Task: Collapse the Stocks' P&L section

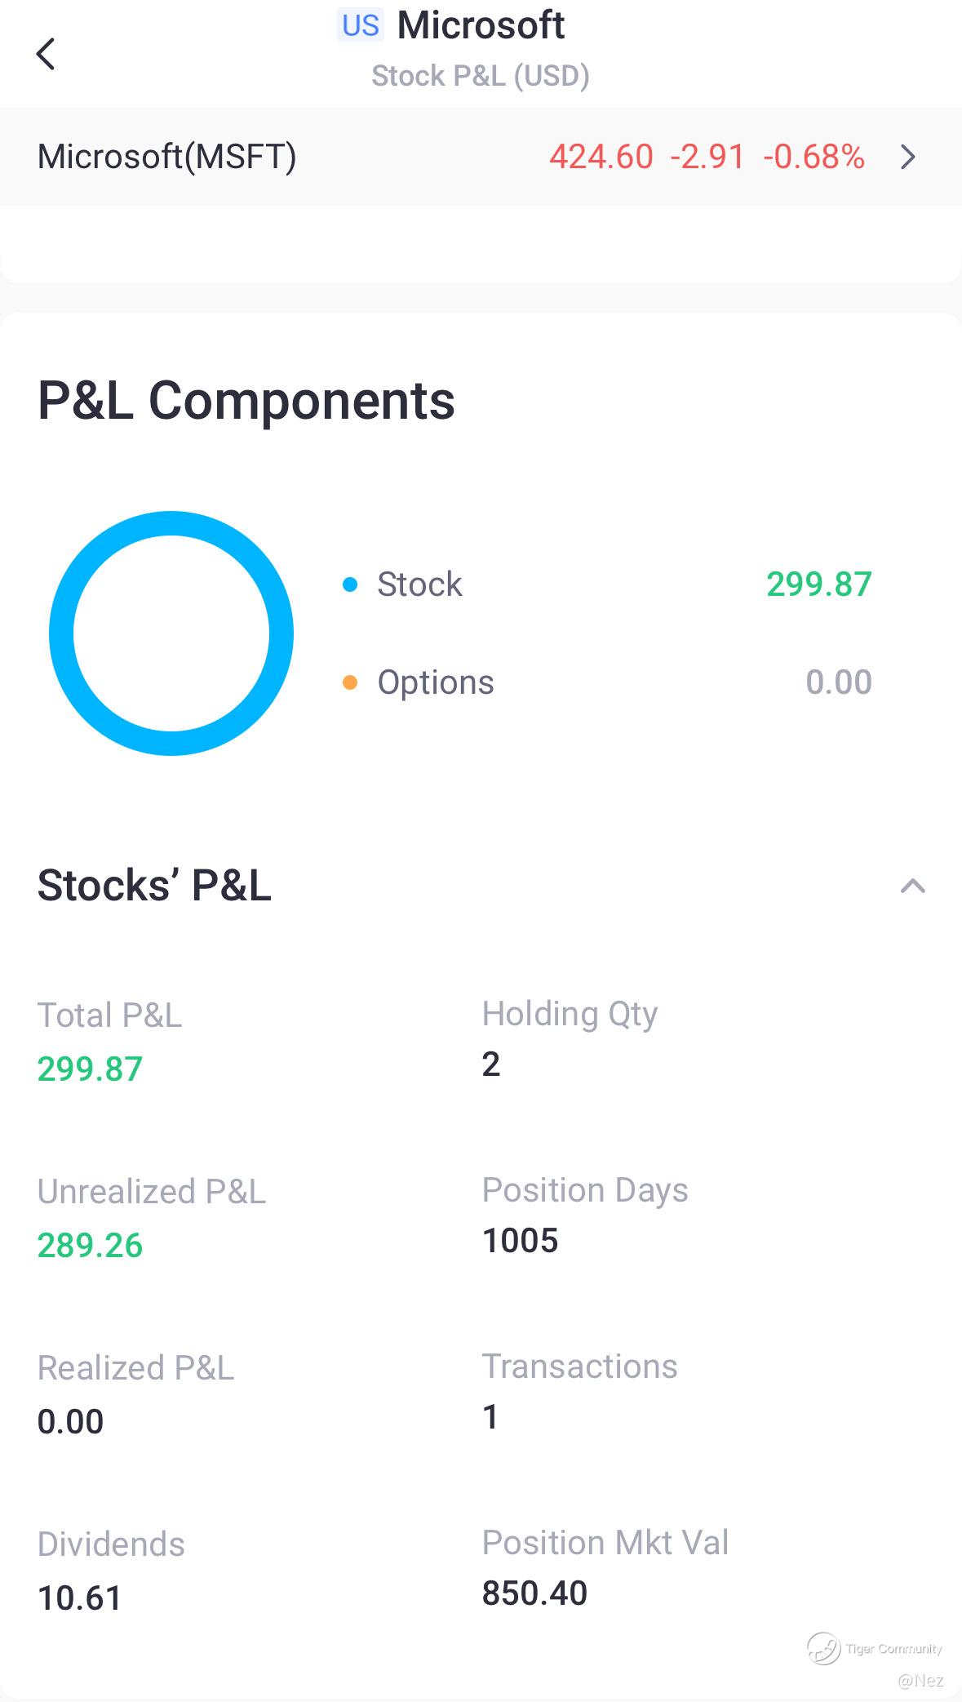Action: click(x=912, y=887)
